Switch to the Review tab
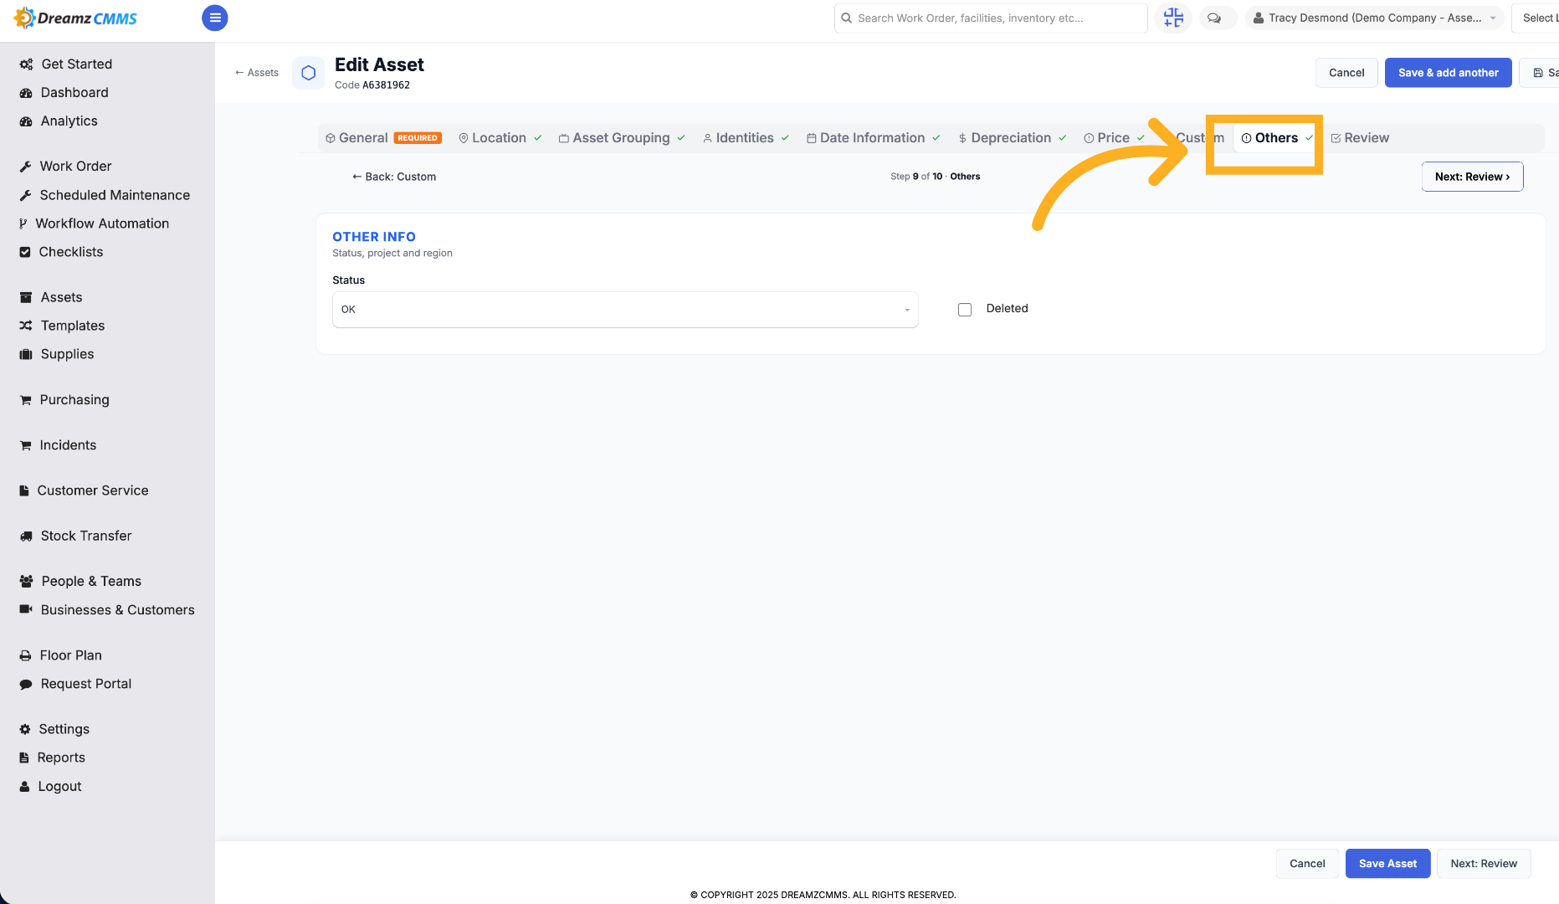Viewport: 1559px width, 904px height. point(1360,138)
